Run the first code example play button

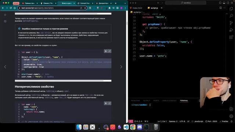click(106, 51)
